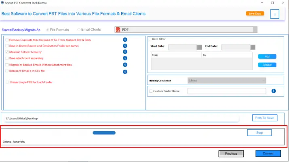Open Start Date calendar picker
This screenshot has width=289, height=162.
click(199, 47)
